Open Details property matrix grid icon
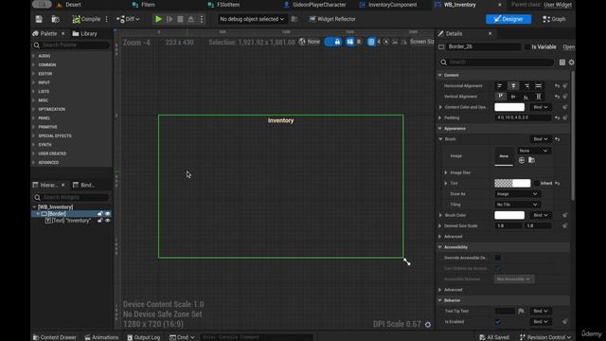 point(561,63)
